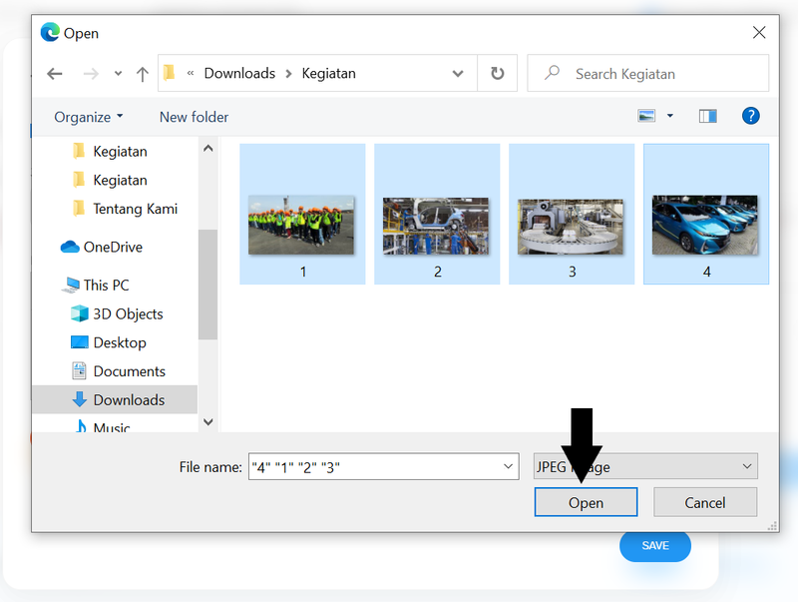
Task: Open the view options dropdown arrow
Action: tap(670, 116)
